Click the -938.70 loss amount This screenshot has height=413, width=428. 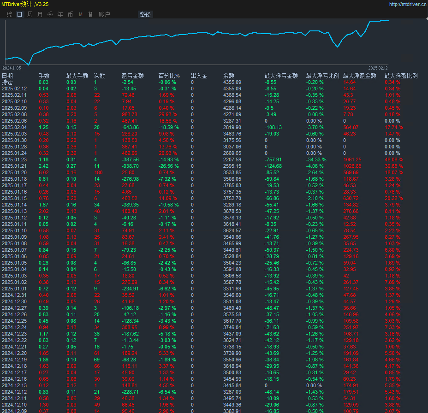tap(130, 166)
